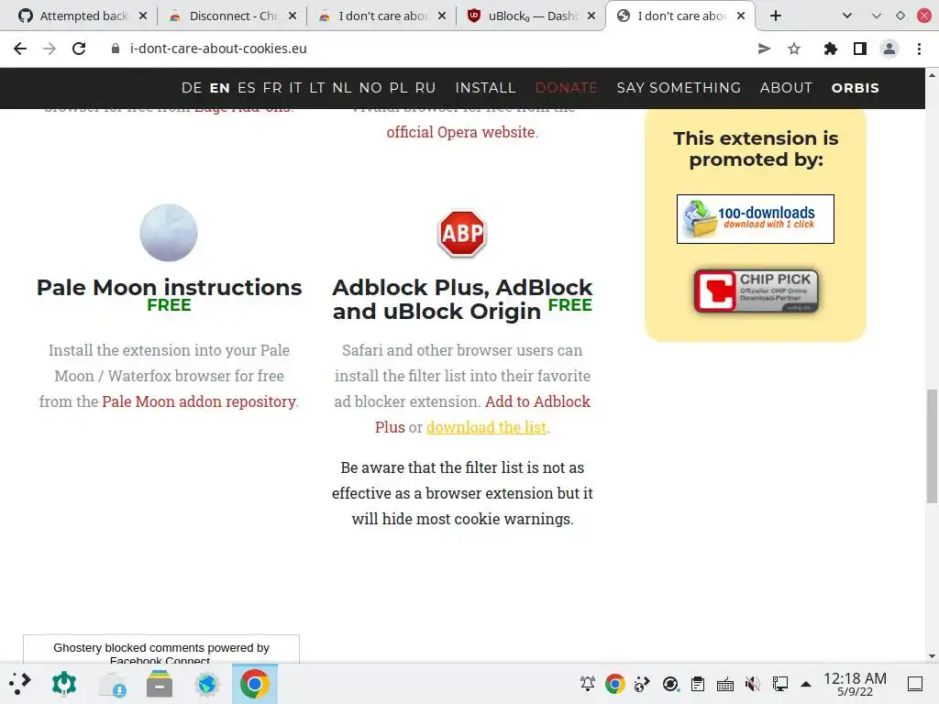Switch site language to IT
The width and height of the screenshot is (939, 704).
295,88
